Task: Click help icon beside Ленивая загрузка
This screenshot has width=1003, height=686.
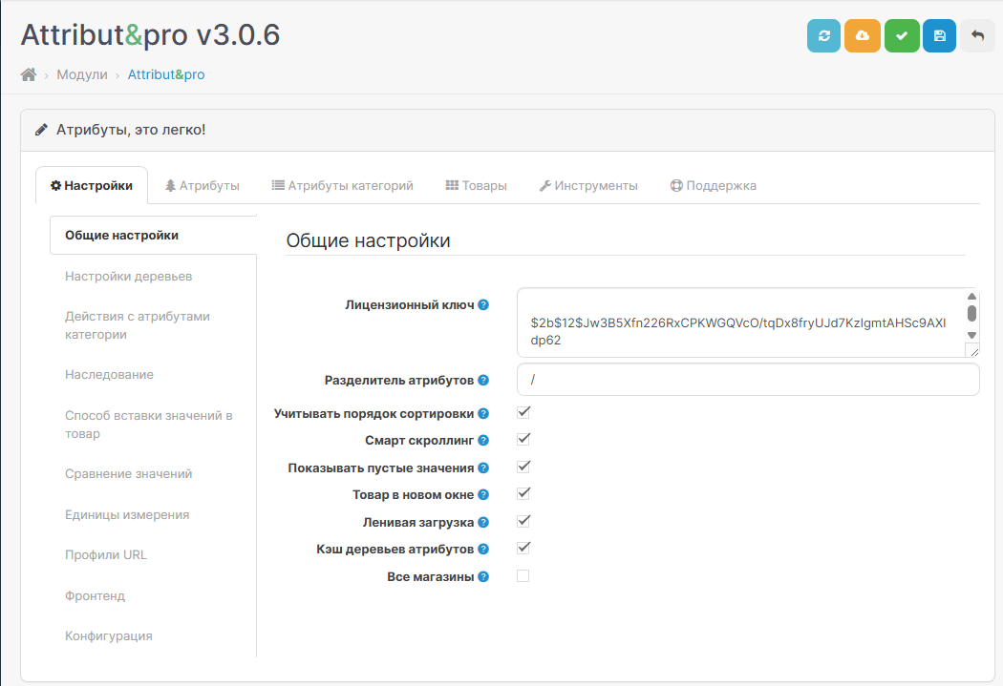Action: [483, 523]
